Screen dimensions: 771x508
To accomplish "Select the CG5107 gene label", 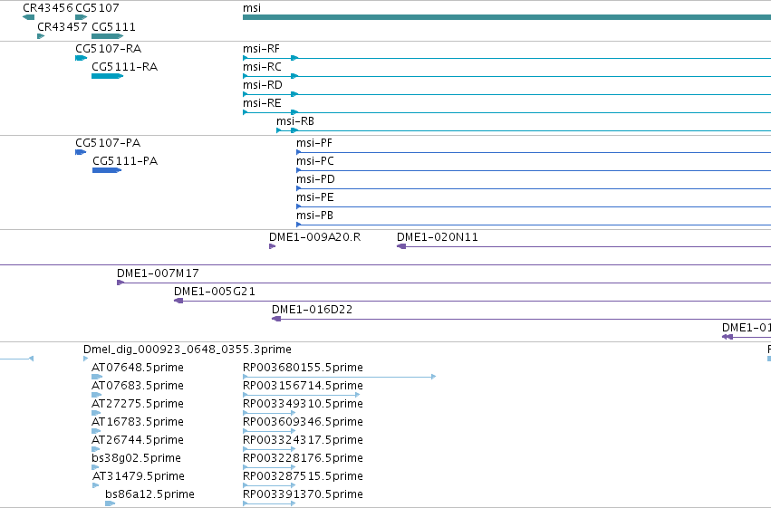I will (x=97, y=8).
